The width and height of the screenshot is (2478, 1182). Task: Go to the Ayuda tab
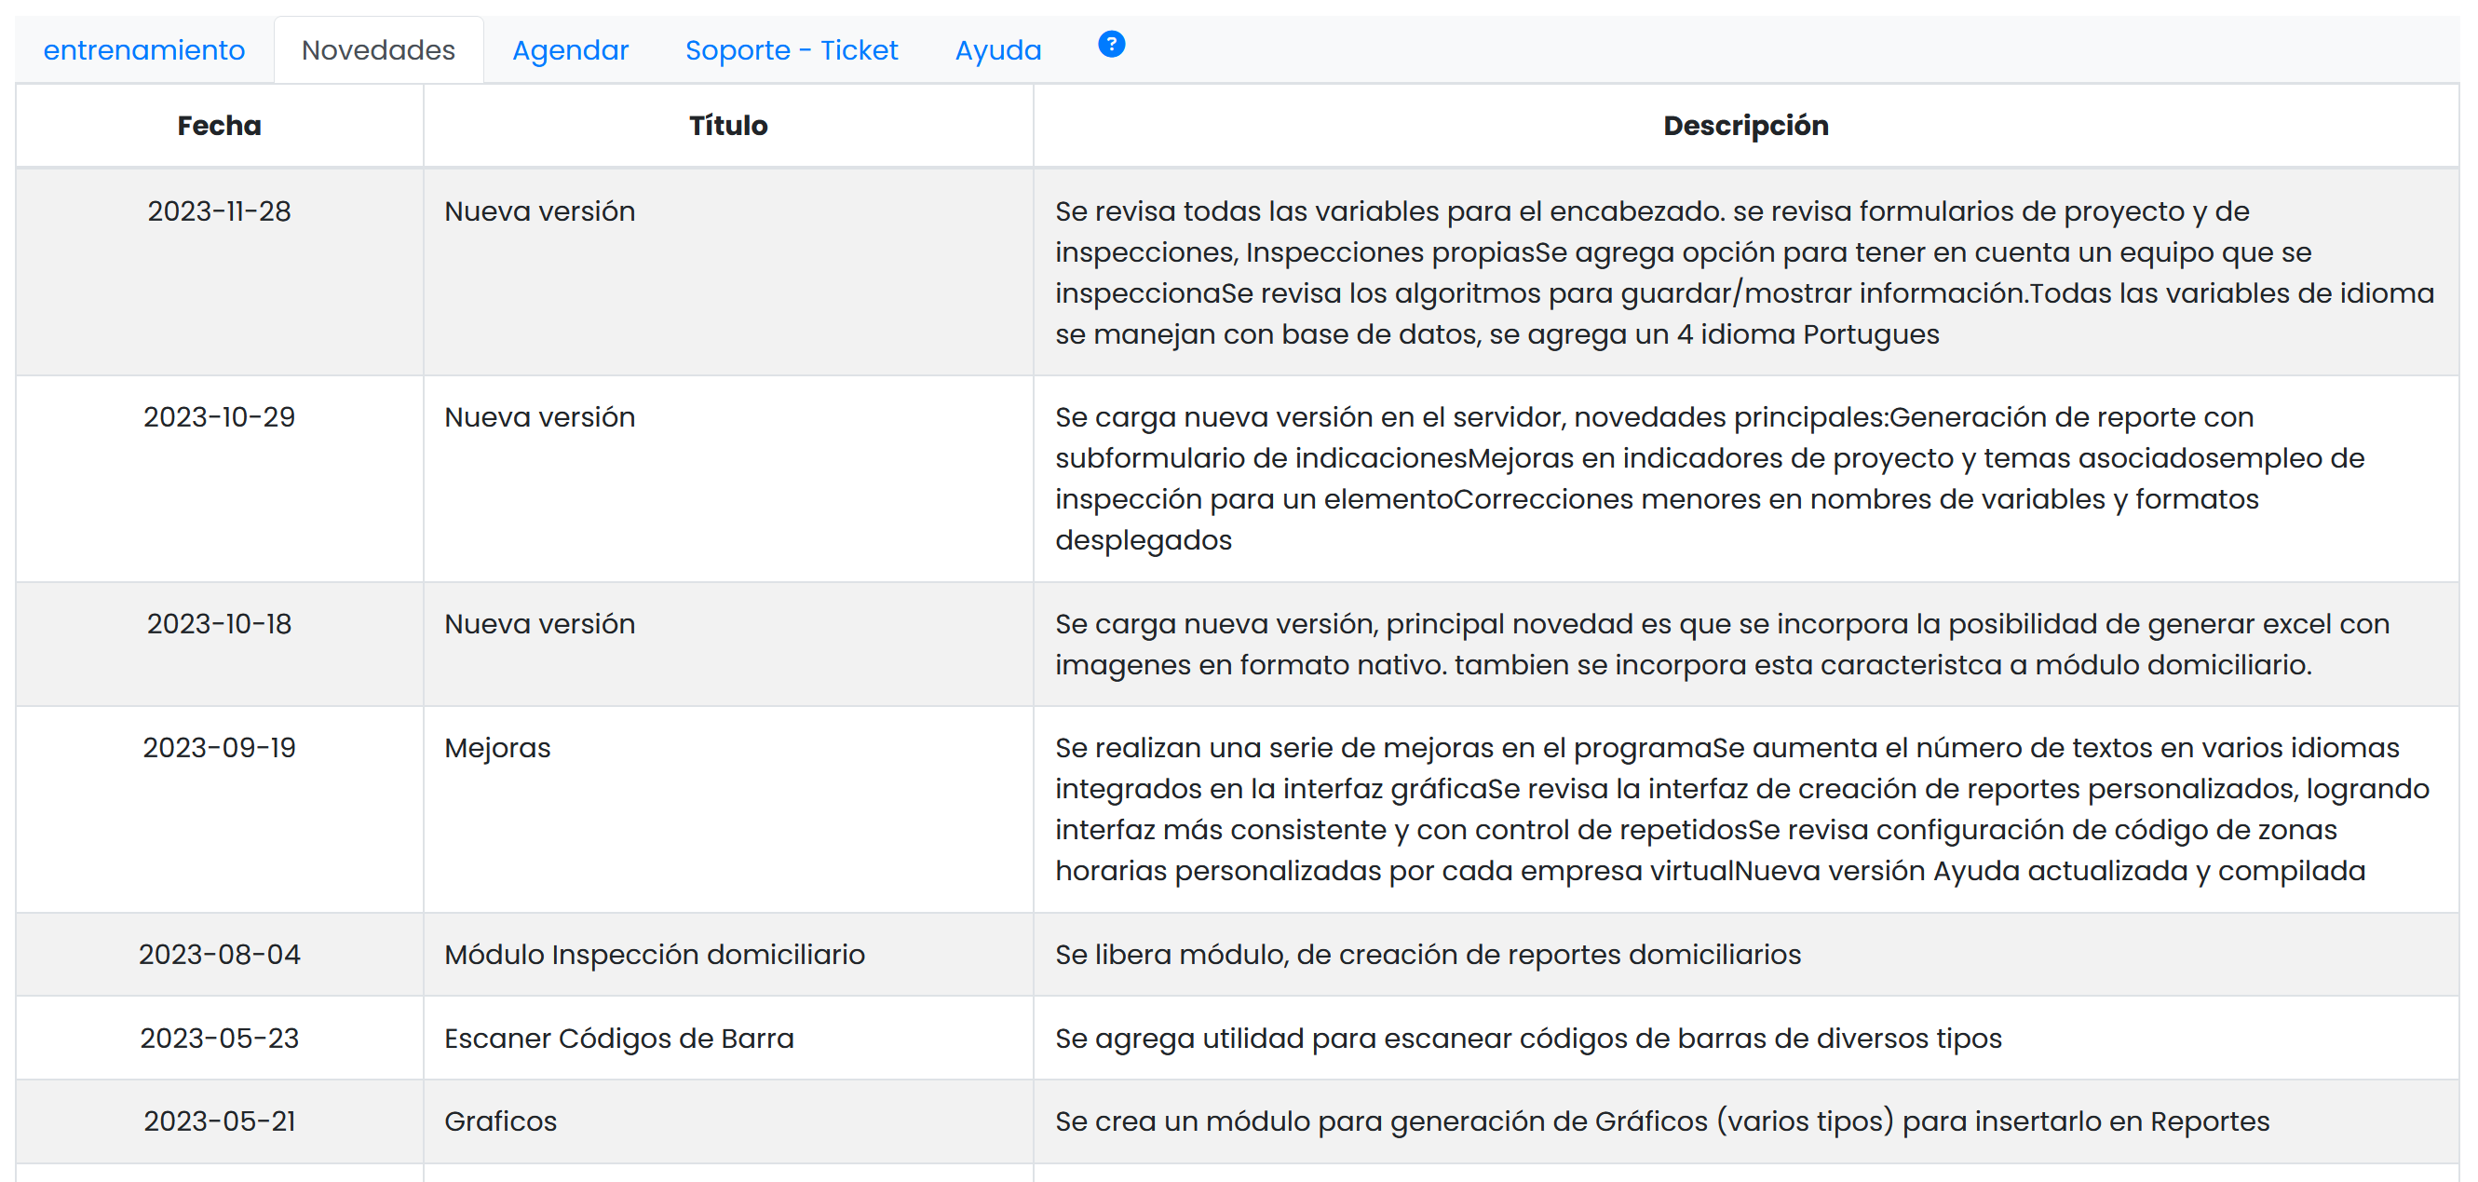click(997, 50)
